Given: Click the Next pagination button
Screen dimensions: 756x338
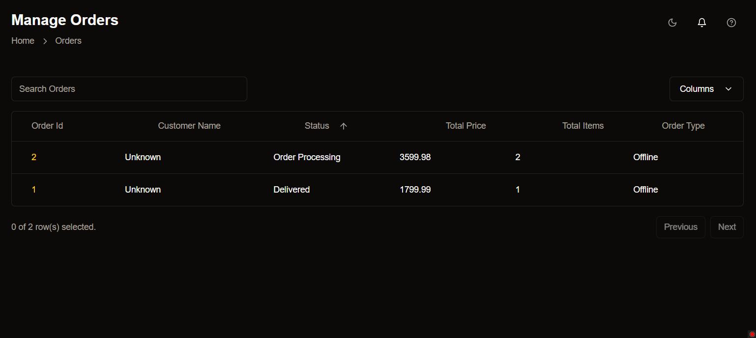Looking at the screenshot, I should 727,227.
